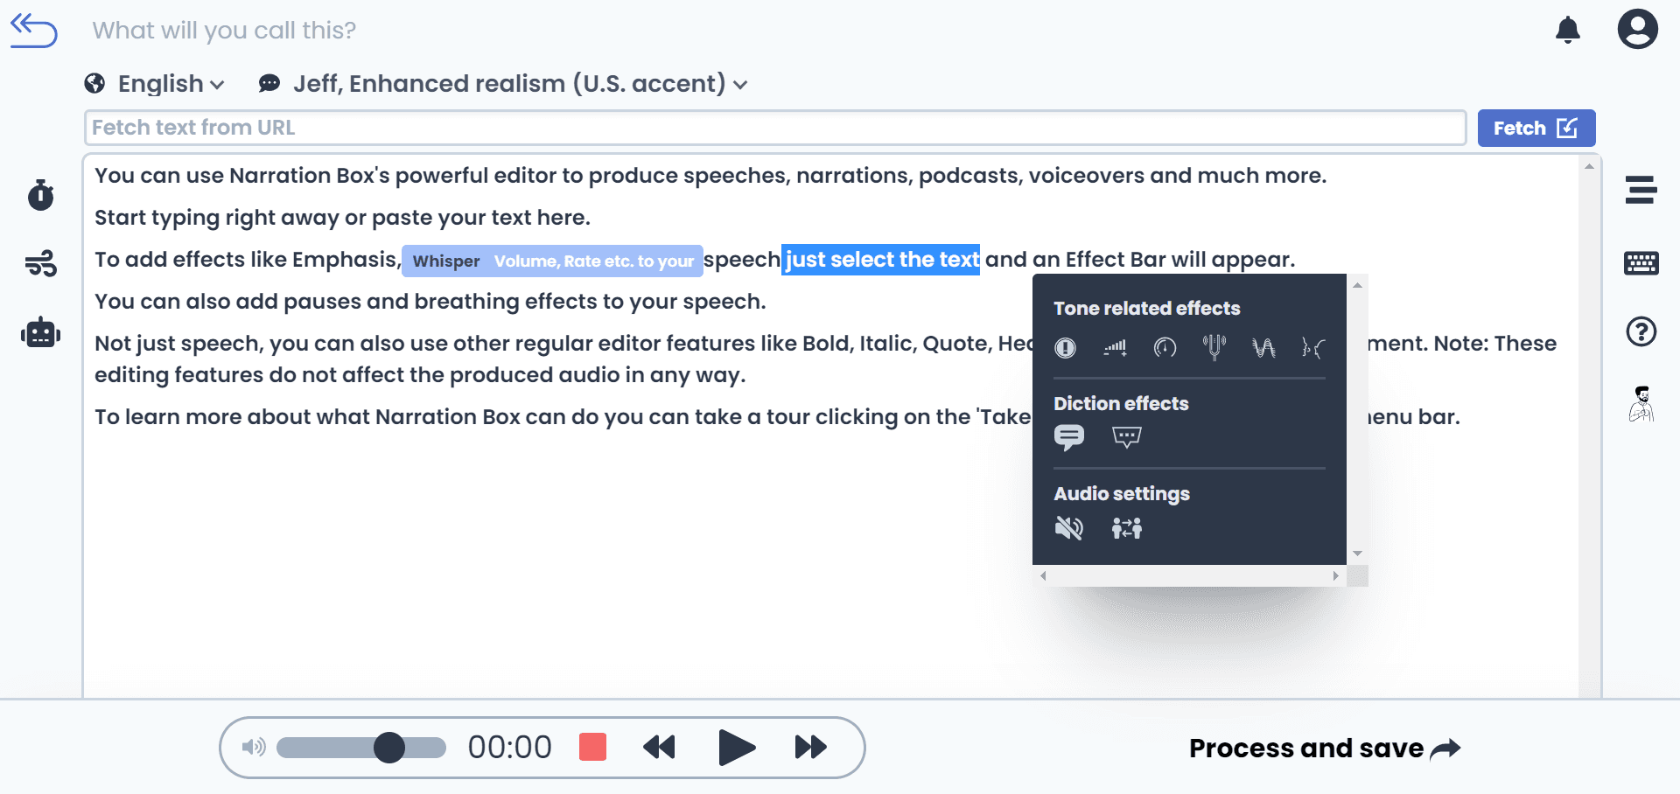Click the Fetch button
Image resolution: width=1680 pixels, height=794 pixels.
click(x=1536, y=128)
